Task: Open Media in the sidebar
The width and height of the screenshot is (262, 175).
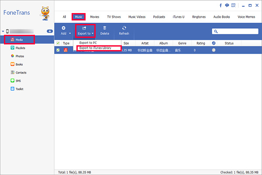Action: pyautogui.click(x=19, y=40)
